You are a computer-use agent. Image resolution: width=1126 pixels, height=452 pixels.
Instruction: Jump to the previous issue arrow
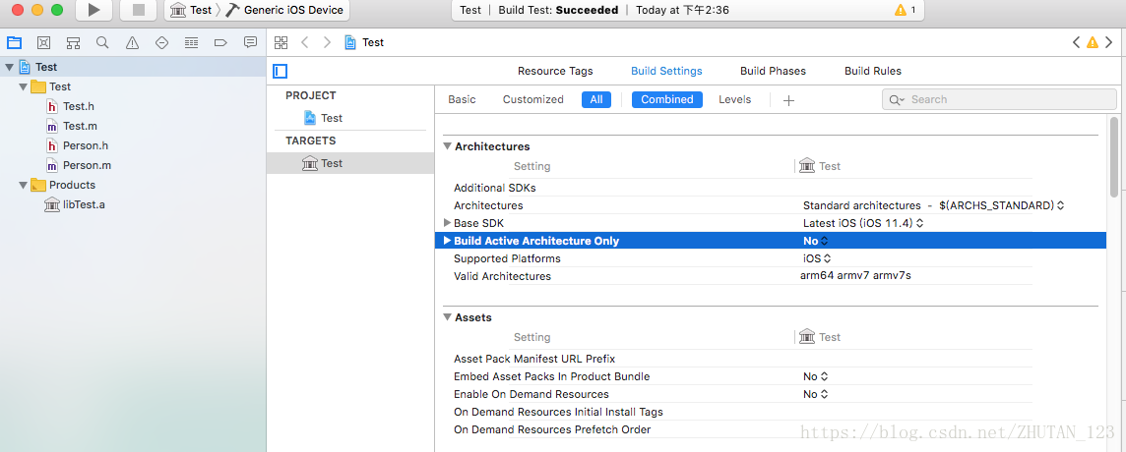pyautogui.click(x=1076, y=42)
